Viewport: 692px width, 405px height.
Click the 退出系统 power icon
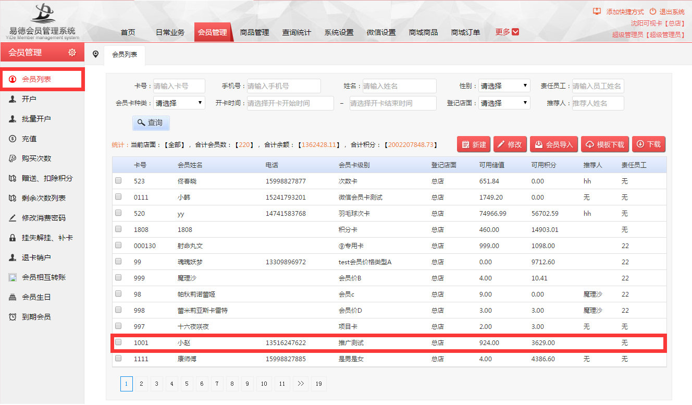point(653,11)
